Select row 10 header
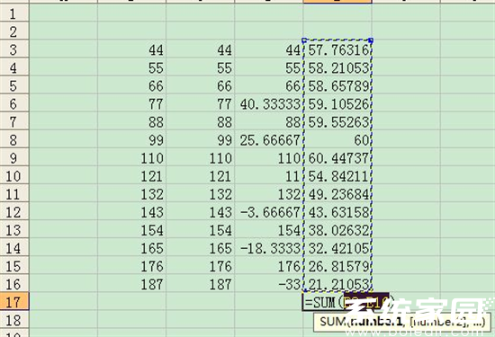The height and width of the screenshot is (337, 495). (x=14, y=175)
